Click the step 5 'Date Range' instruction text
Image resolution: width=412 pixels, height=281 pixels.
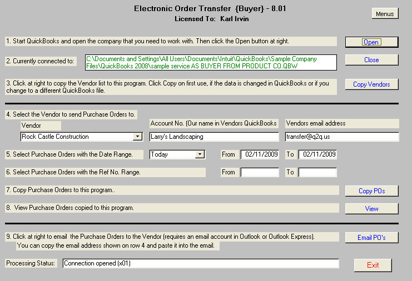(74, 154)
